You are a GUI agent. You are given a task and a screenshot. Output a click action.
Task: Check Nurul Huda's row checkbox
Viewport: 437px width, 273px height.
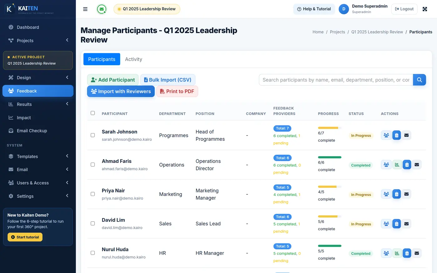pyautogui.click(x=93, y=253)
